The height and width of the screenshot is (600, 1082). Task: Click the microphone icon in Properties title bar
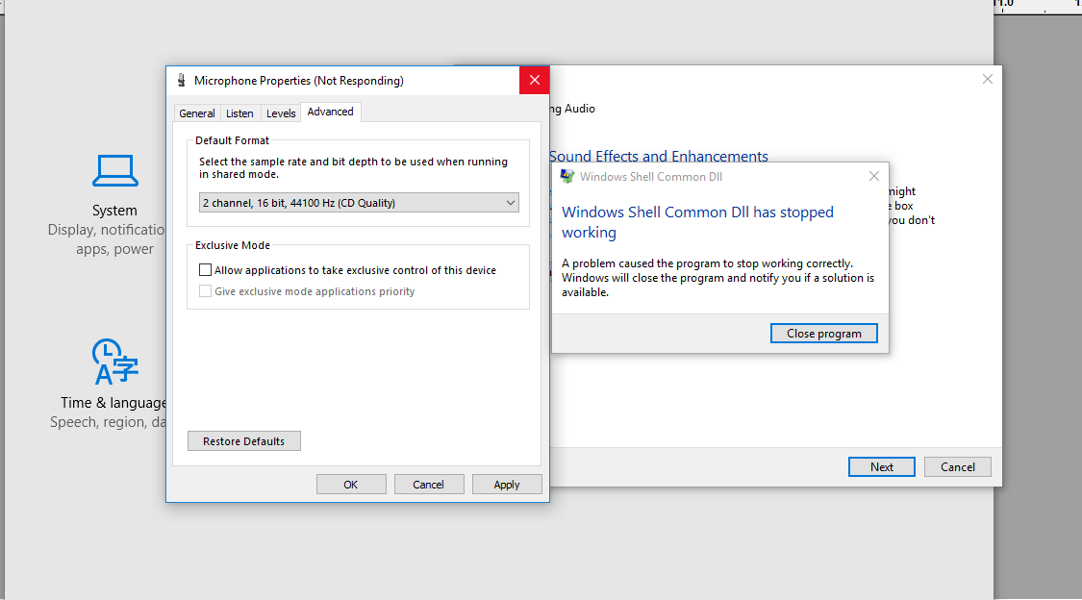182,80
